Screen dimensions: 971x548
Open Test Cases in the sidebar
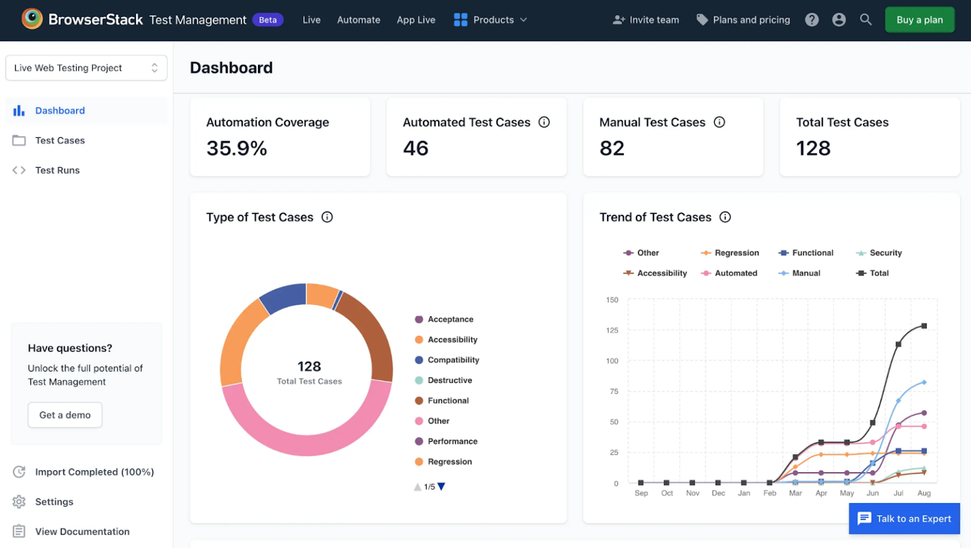tap(59, 140)
